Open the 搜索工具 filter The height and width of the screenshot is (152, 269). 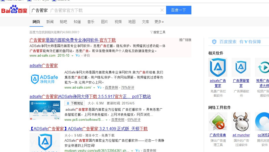click(x=158, y=32)
